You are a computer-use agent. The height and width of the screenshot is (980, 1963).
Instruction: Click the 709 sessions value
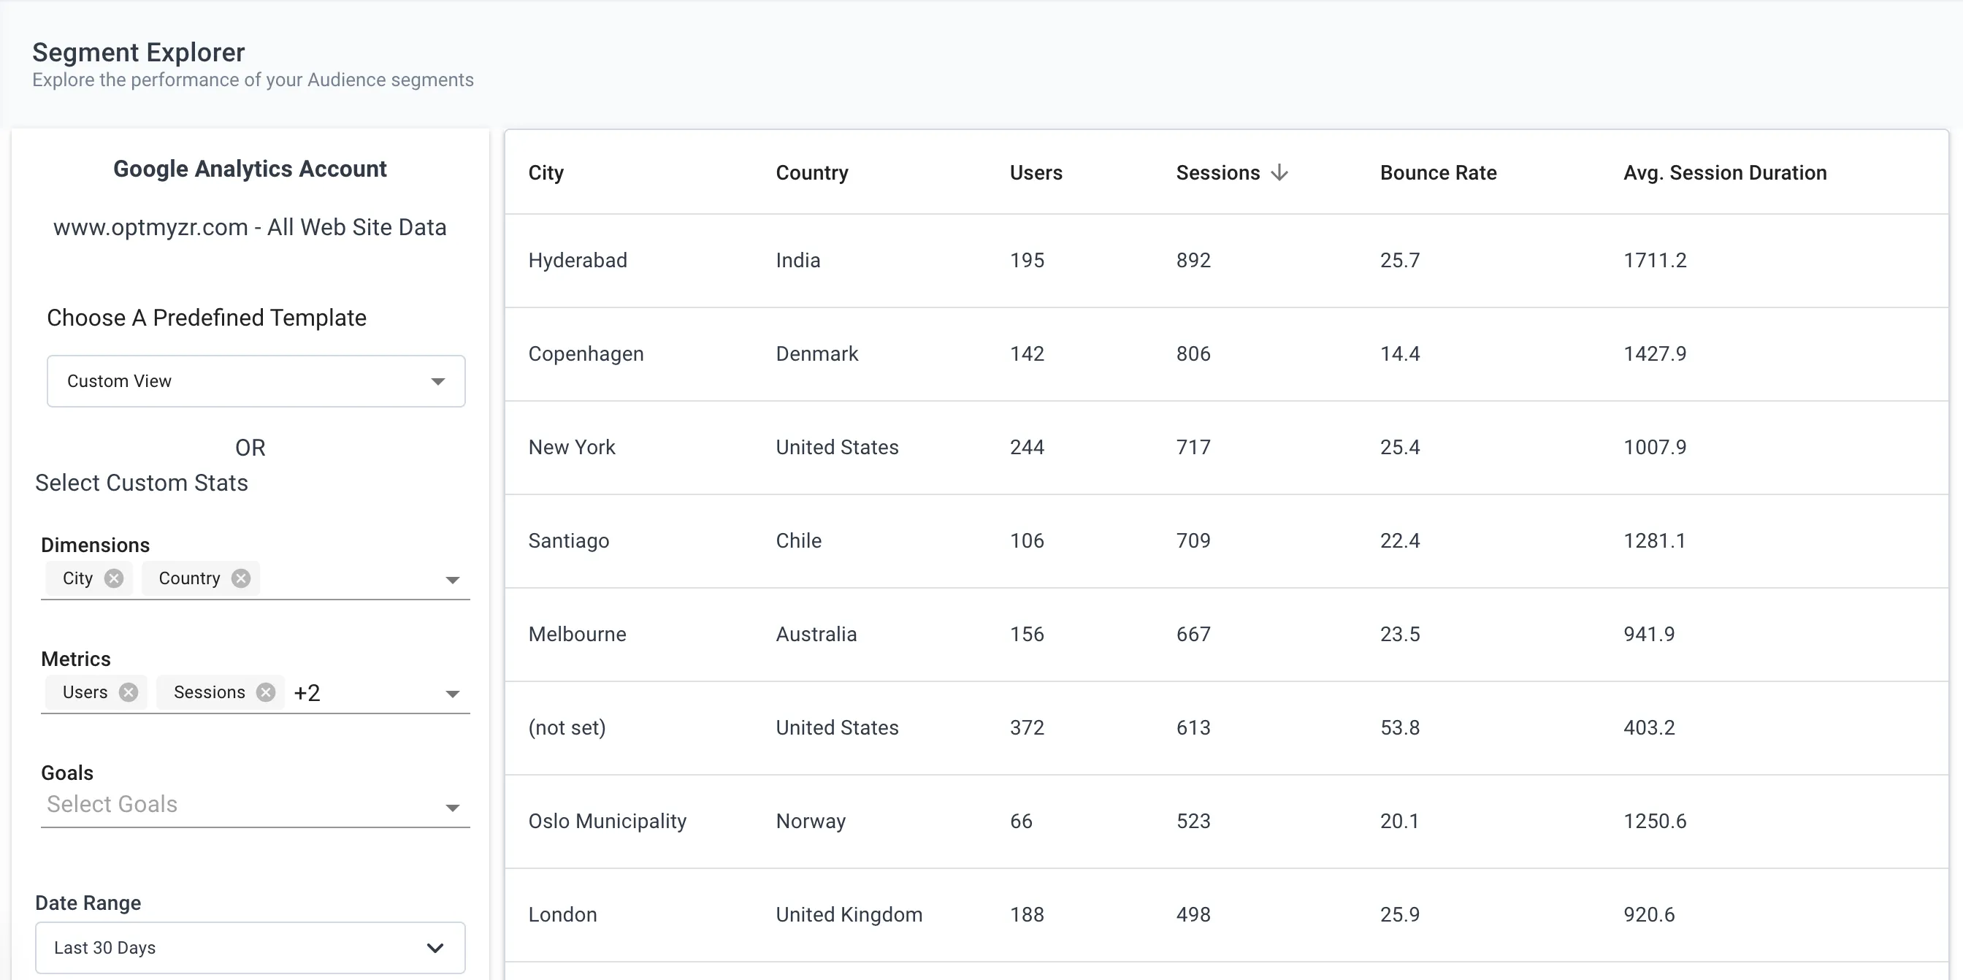(1193, 541)
